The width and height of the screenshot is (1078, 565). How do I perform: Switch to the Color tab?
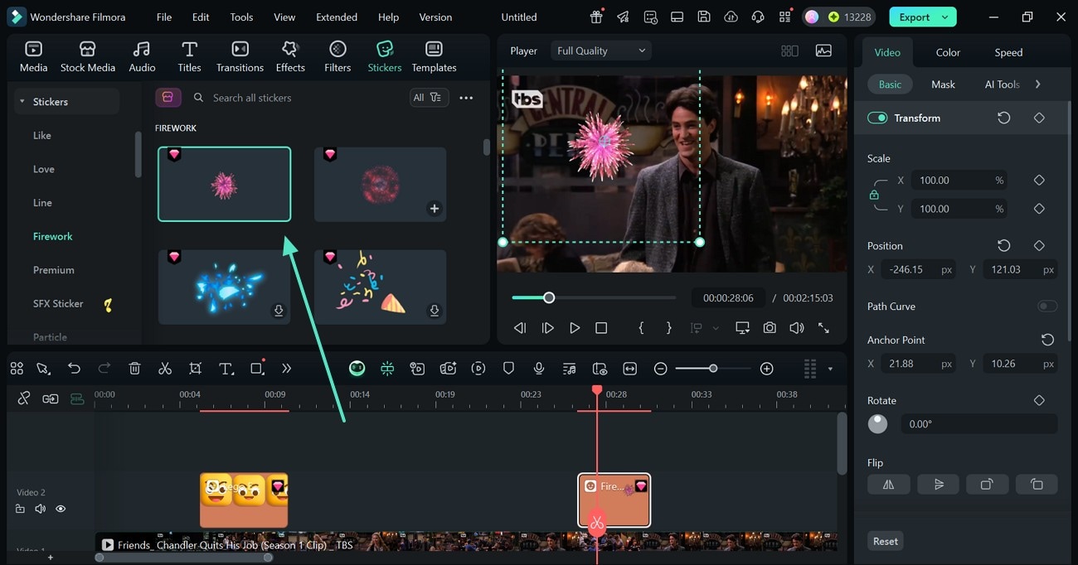948,52
